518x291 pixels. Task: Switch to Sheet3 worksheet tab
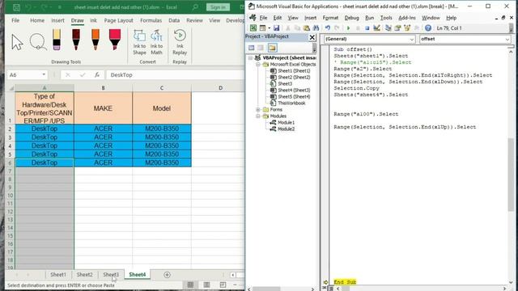coord(111,275)
